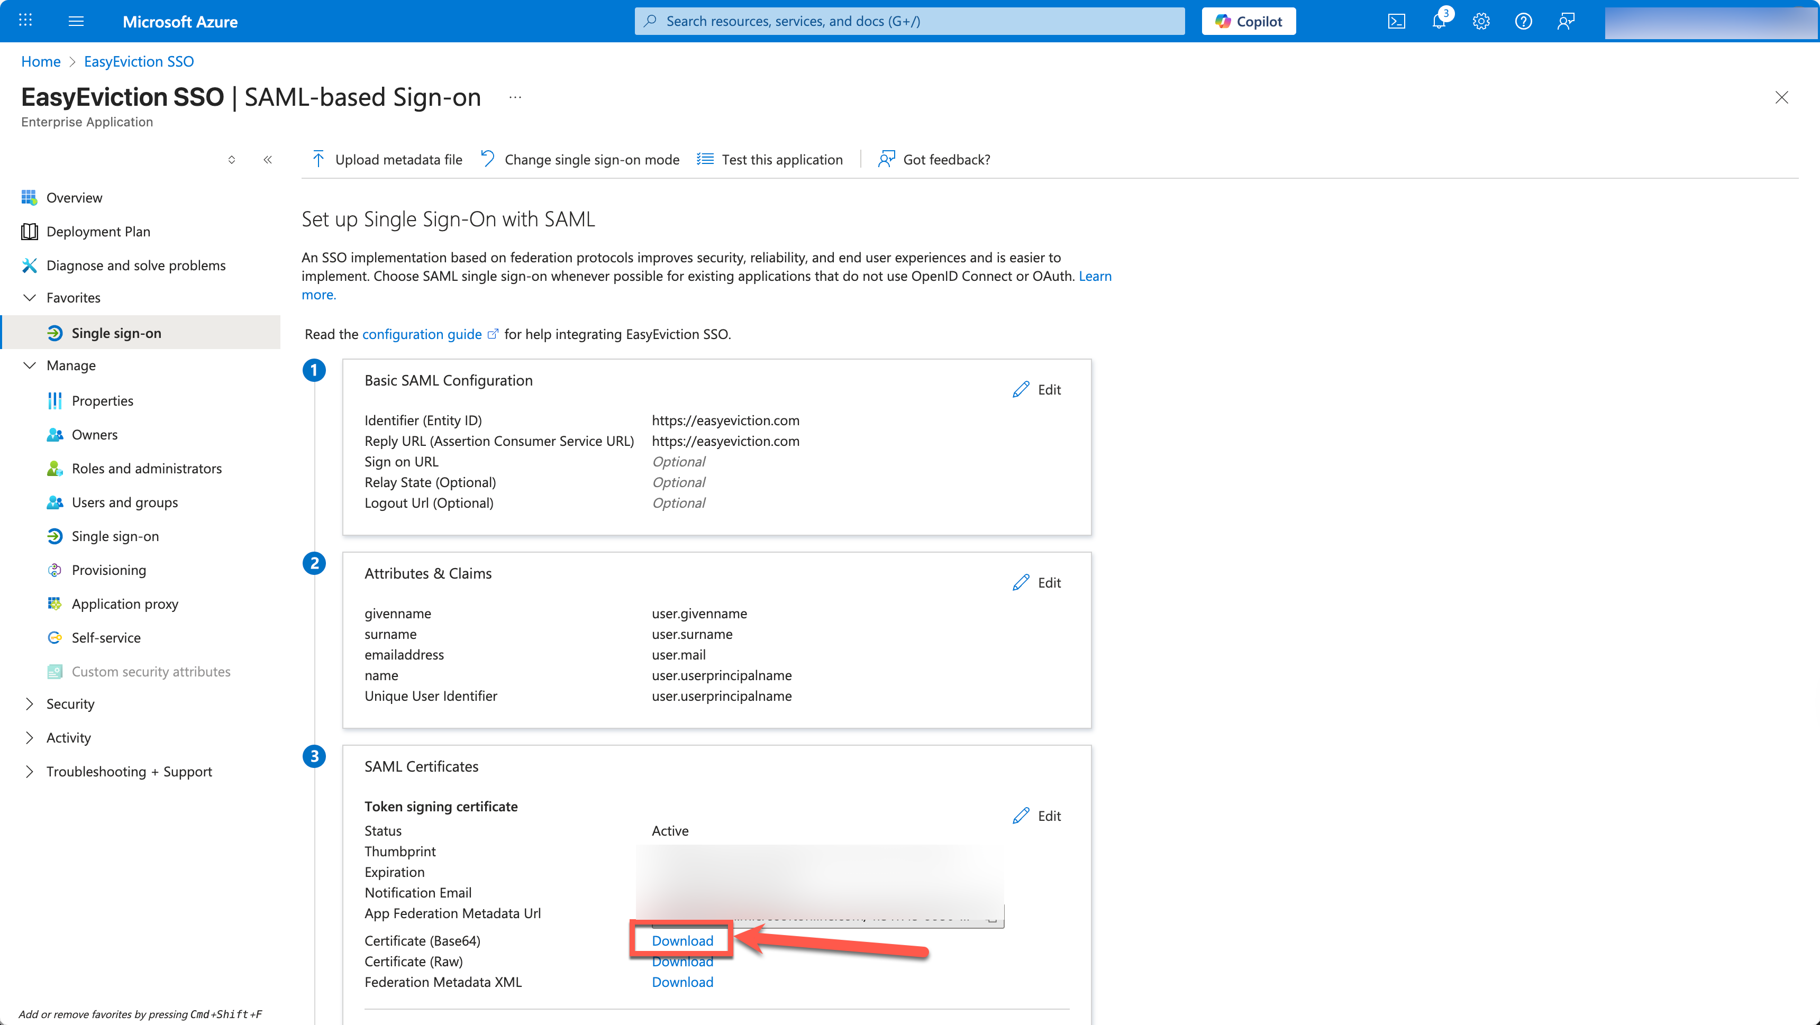The width and height of the screenshot is (1820, 1025).
Task: Click the help question mark icon
Action: [1523, 21]
